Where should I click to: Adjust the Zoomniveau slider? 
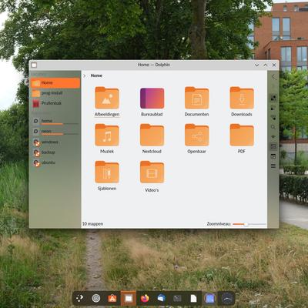(249, 224)
